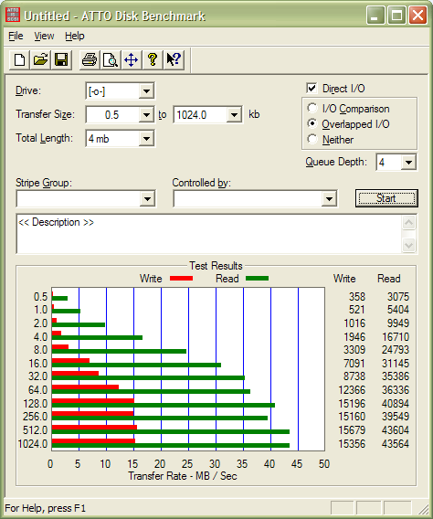Click the read value 24793
The width and height of the screenshot is (433, 519).
[x=396, y=350]
